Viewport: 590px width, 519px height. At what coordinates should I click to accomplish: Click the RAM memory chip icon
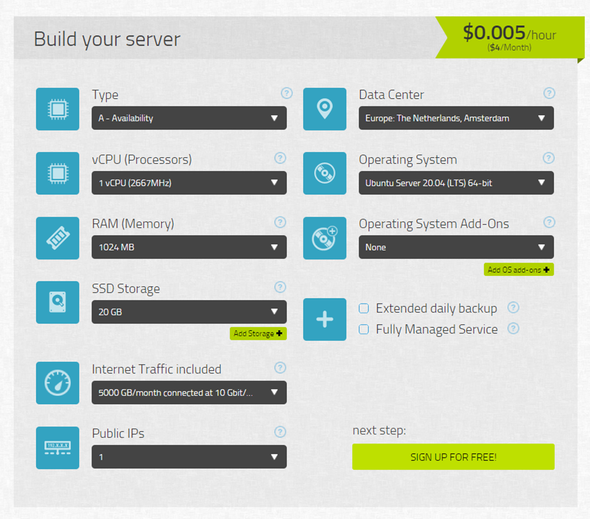[x=58, y=238]
